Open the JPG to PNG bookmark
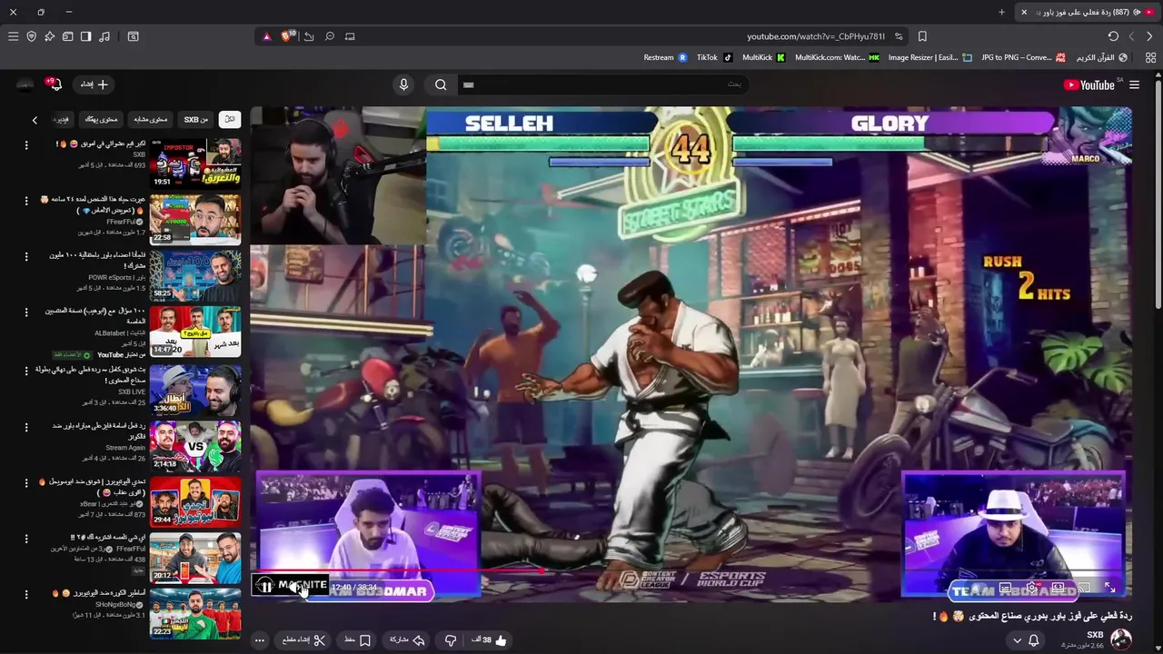 (1023, 57)
